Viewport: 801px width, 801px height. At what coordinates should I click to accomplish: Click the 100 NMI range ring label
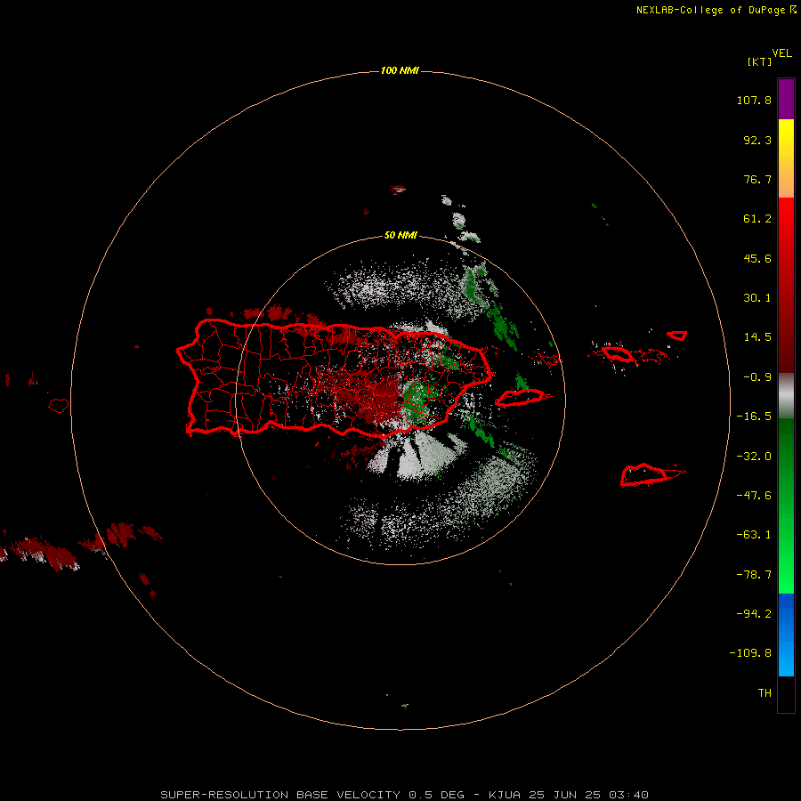click(400, 70)
